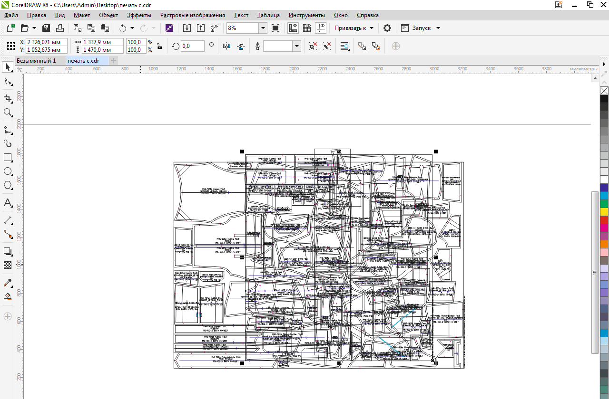Bring the selection to front of layer
This screenshot has width=609, height=399.
(x=362, y=46)
